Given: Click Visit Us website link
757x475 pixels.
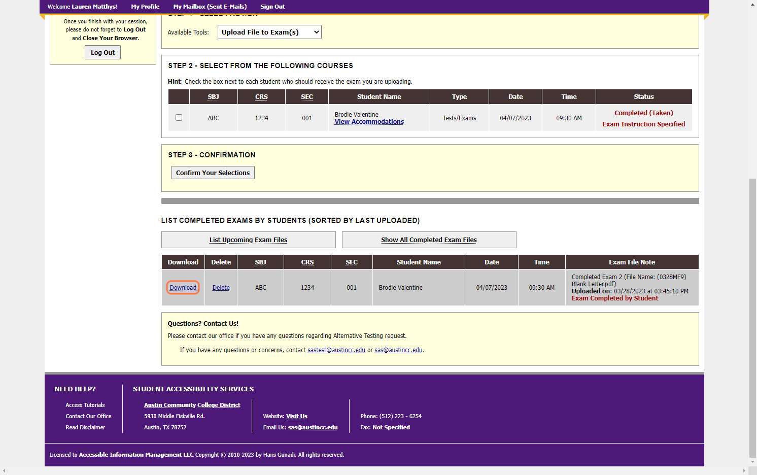Looking at the screenshot, I should click(x=297, y=416).
